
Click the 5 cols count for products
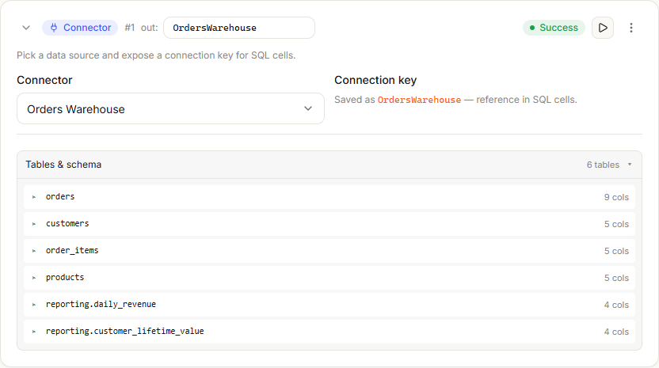pyautogui.click(x=616, y=278)
